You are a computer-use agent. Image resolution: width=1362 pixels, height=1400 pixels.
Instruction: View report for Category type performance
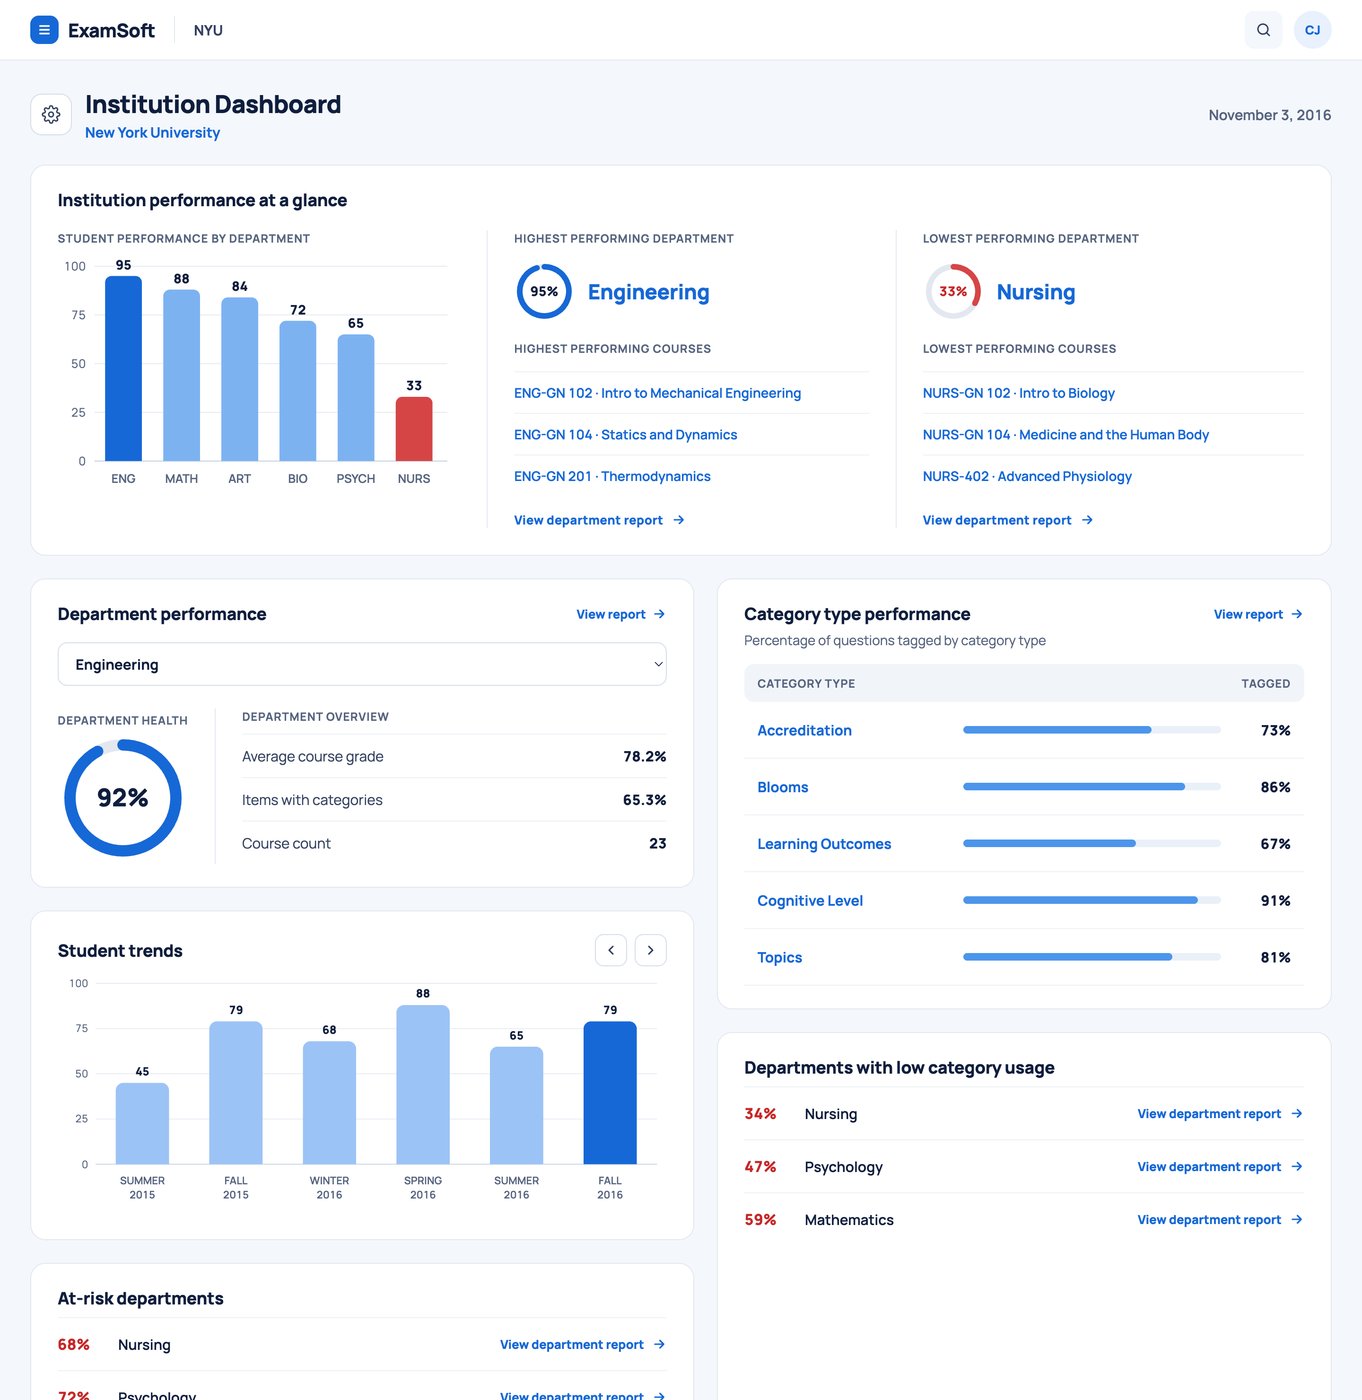point(1258,614)
